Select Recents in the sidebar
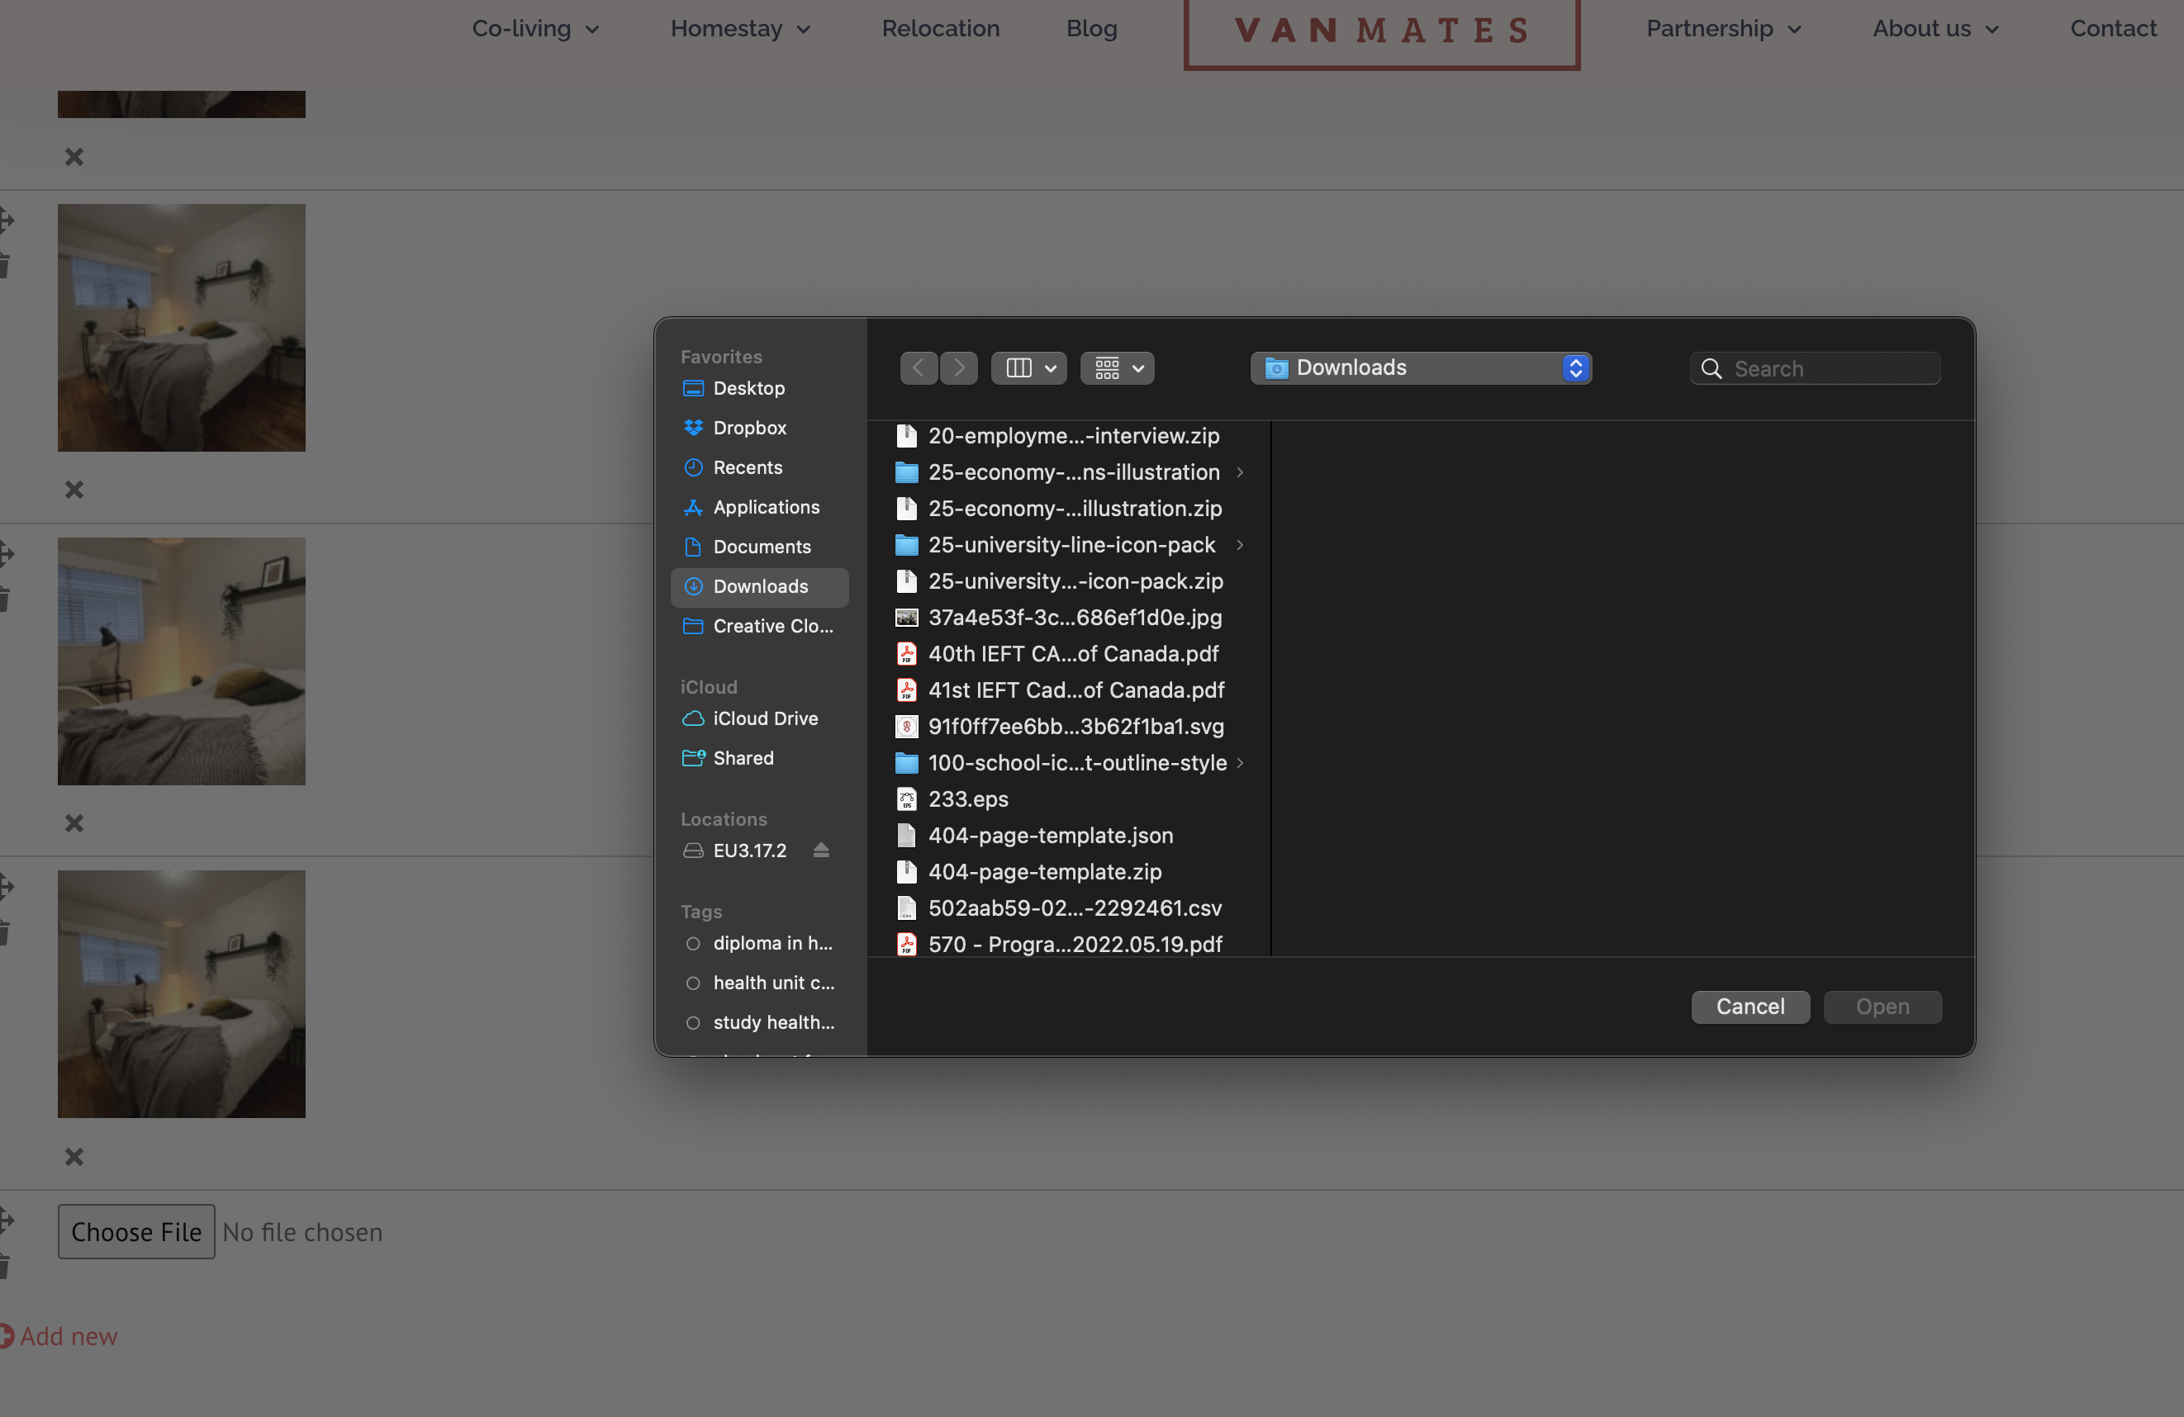2184x1417 pixels. click(759, 467)
